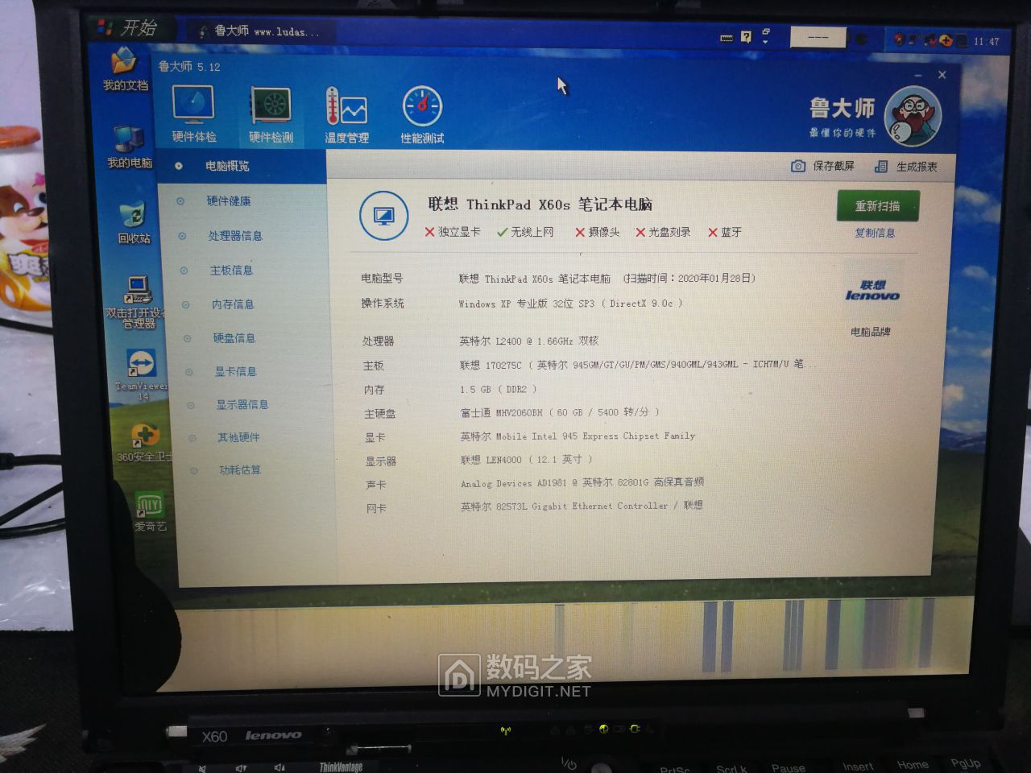Click 保存截屏 save screenshot
This screenshot has height=773, width=1031.
834,166
